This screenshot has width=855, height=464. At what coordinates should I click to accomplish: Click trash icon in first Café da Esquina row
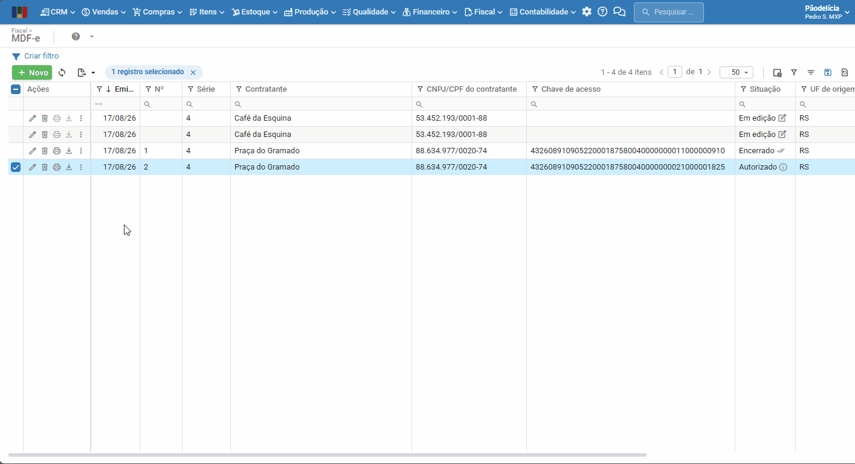coord(45,118)
